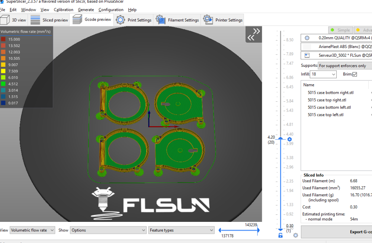Collapse the sidebar with the double-arrow icon
The image size is (372, 243).
pyautogui.click(x=254, y=35)
